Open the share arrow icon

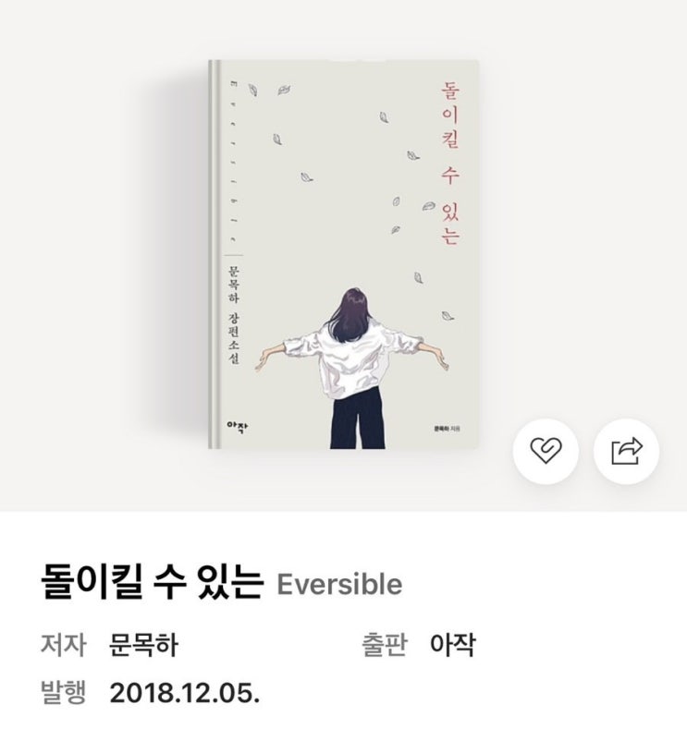[626, 451]
